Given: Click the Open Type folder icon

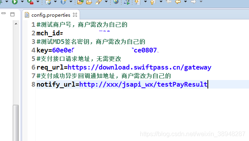Looking at the screenshot, I should coord(80,2).
